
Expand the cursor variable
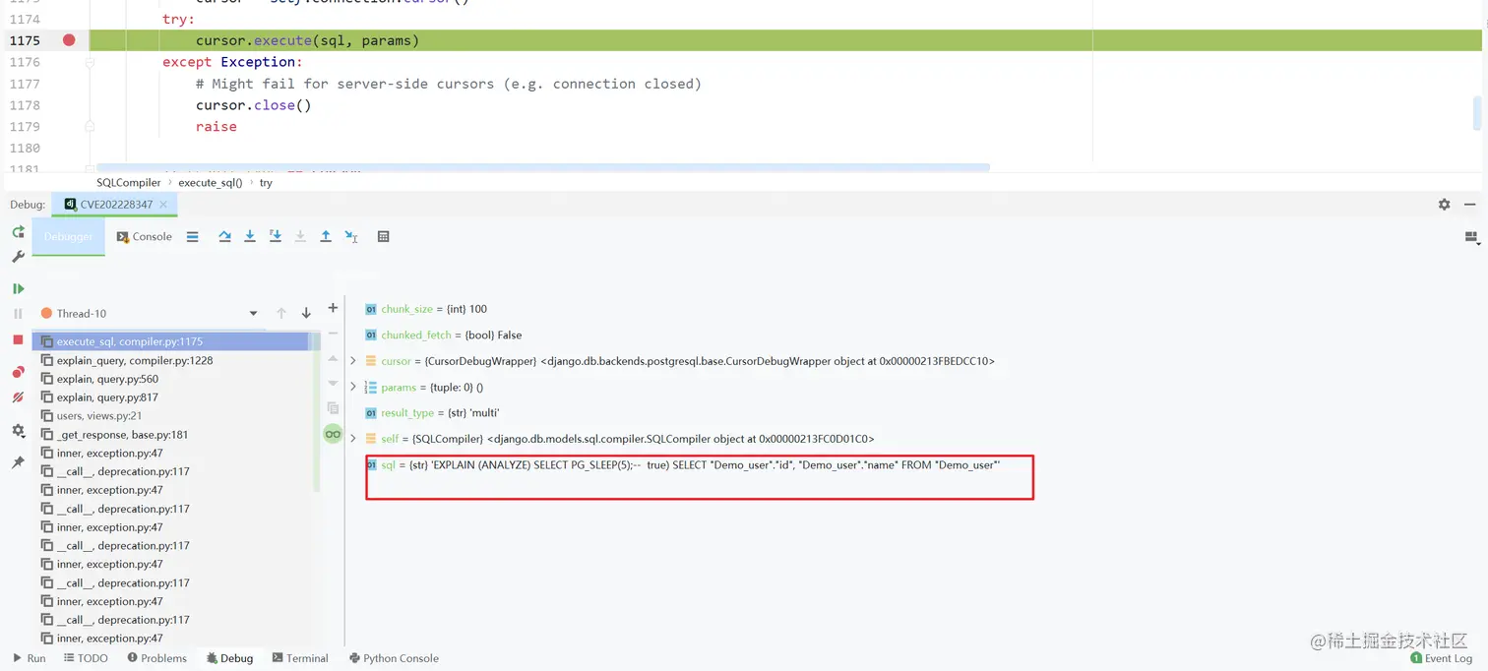(353, 361)
